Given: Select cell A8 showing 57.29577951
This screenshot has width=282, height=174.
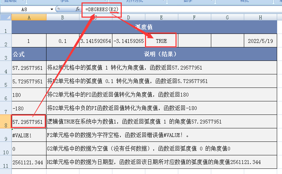Looking at the screenshot, I should (29, 121).
